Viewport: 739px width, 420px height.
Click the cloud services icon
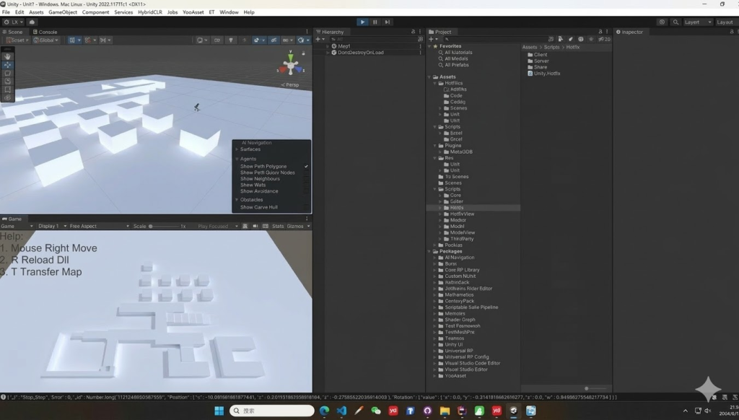point(33,22)
